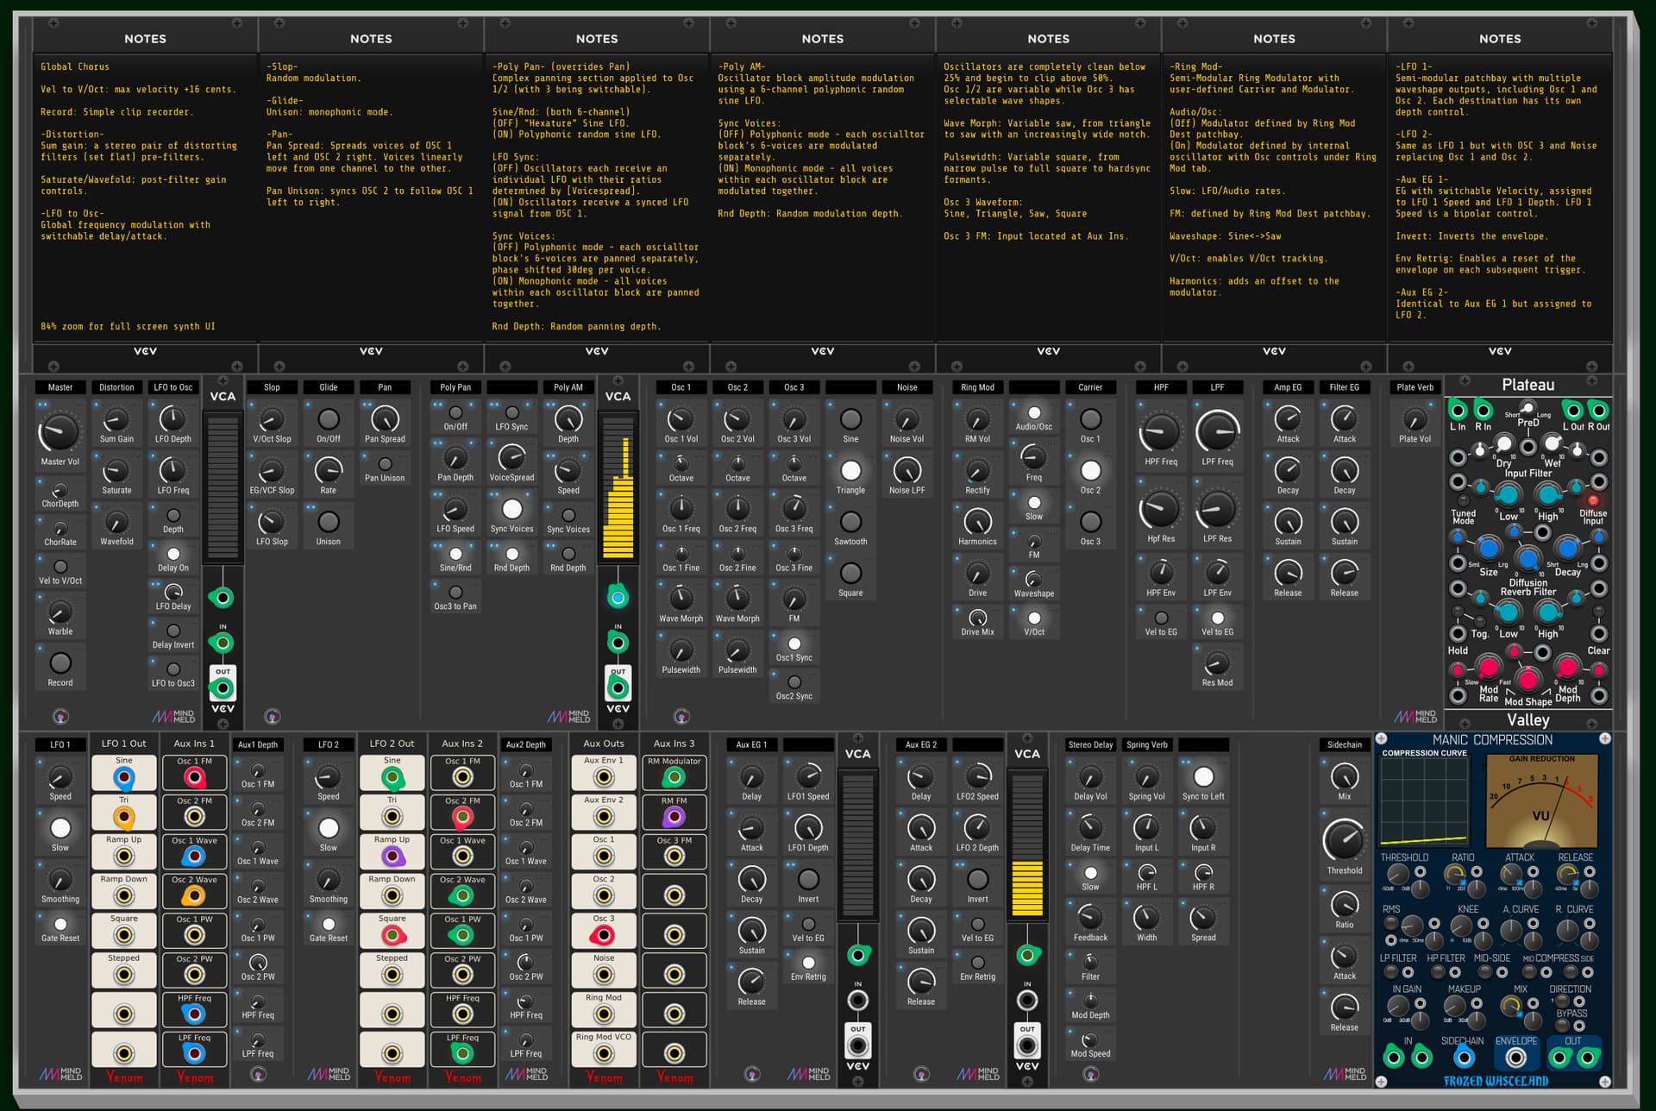The image size is (1656, 1111).
Task: Click the Gain Reduction VU meter
Action: (1540, 802)
